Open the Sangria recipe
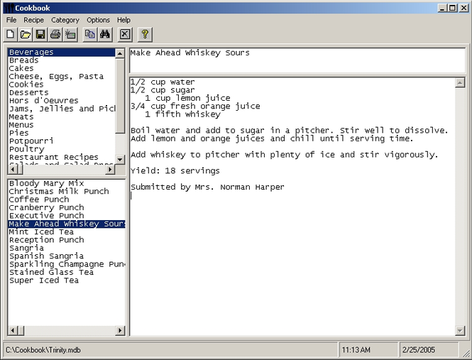Screen dimensions: 472x360 point(67,249)
